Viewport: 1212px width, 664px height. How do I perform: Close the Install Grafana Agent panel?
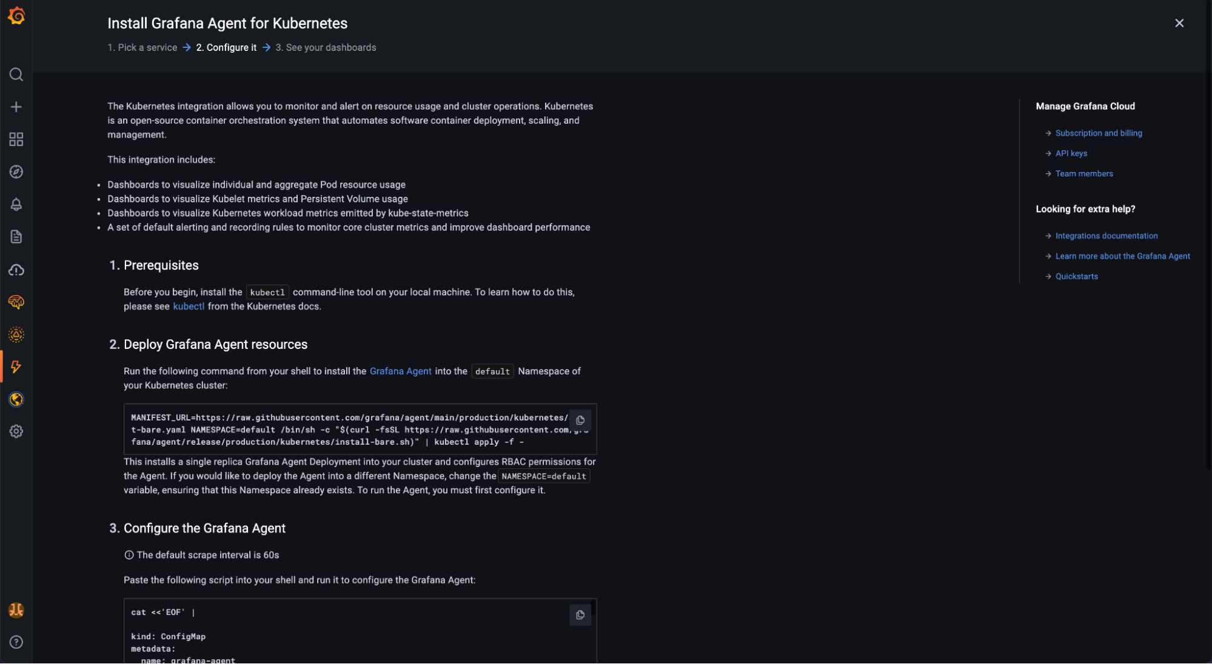pyautogui.click(x=1179, y=23)
